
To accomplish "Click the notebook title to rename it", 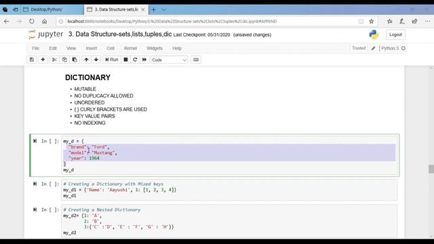I will tap(120, 35).
